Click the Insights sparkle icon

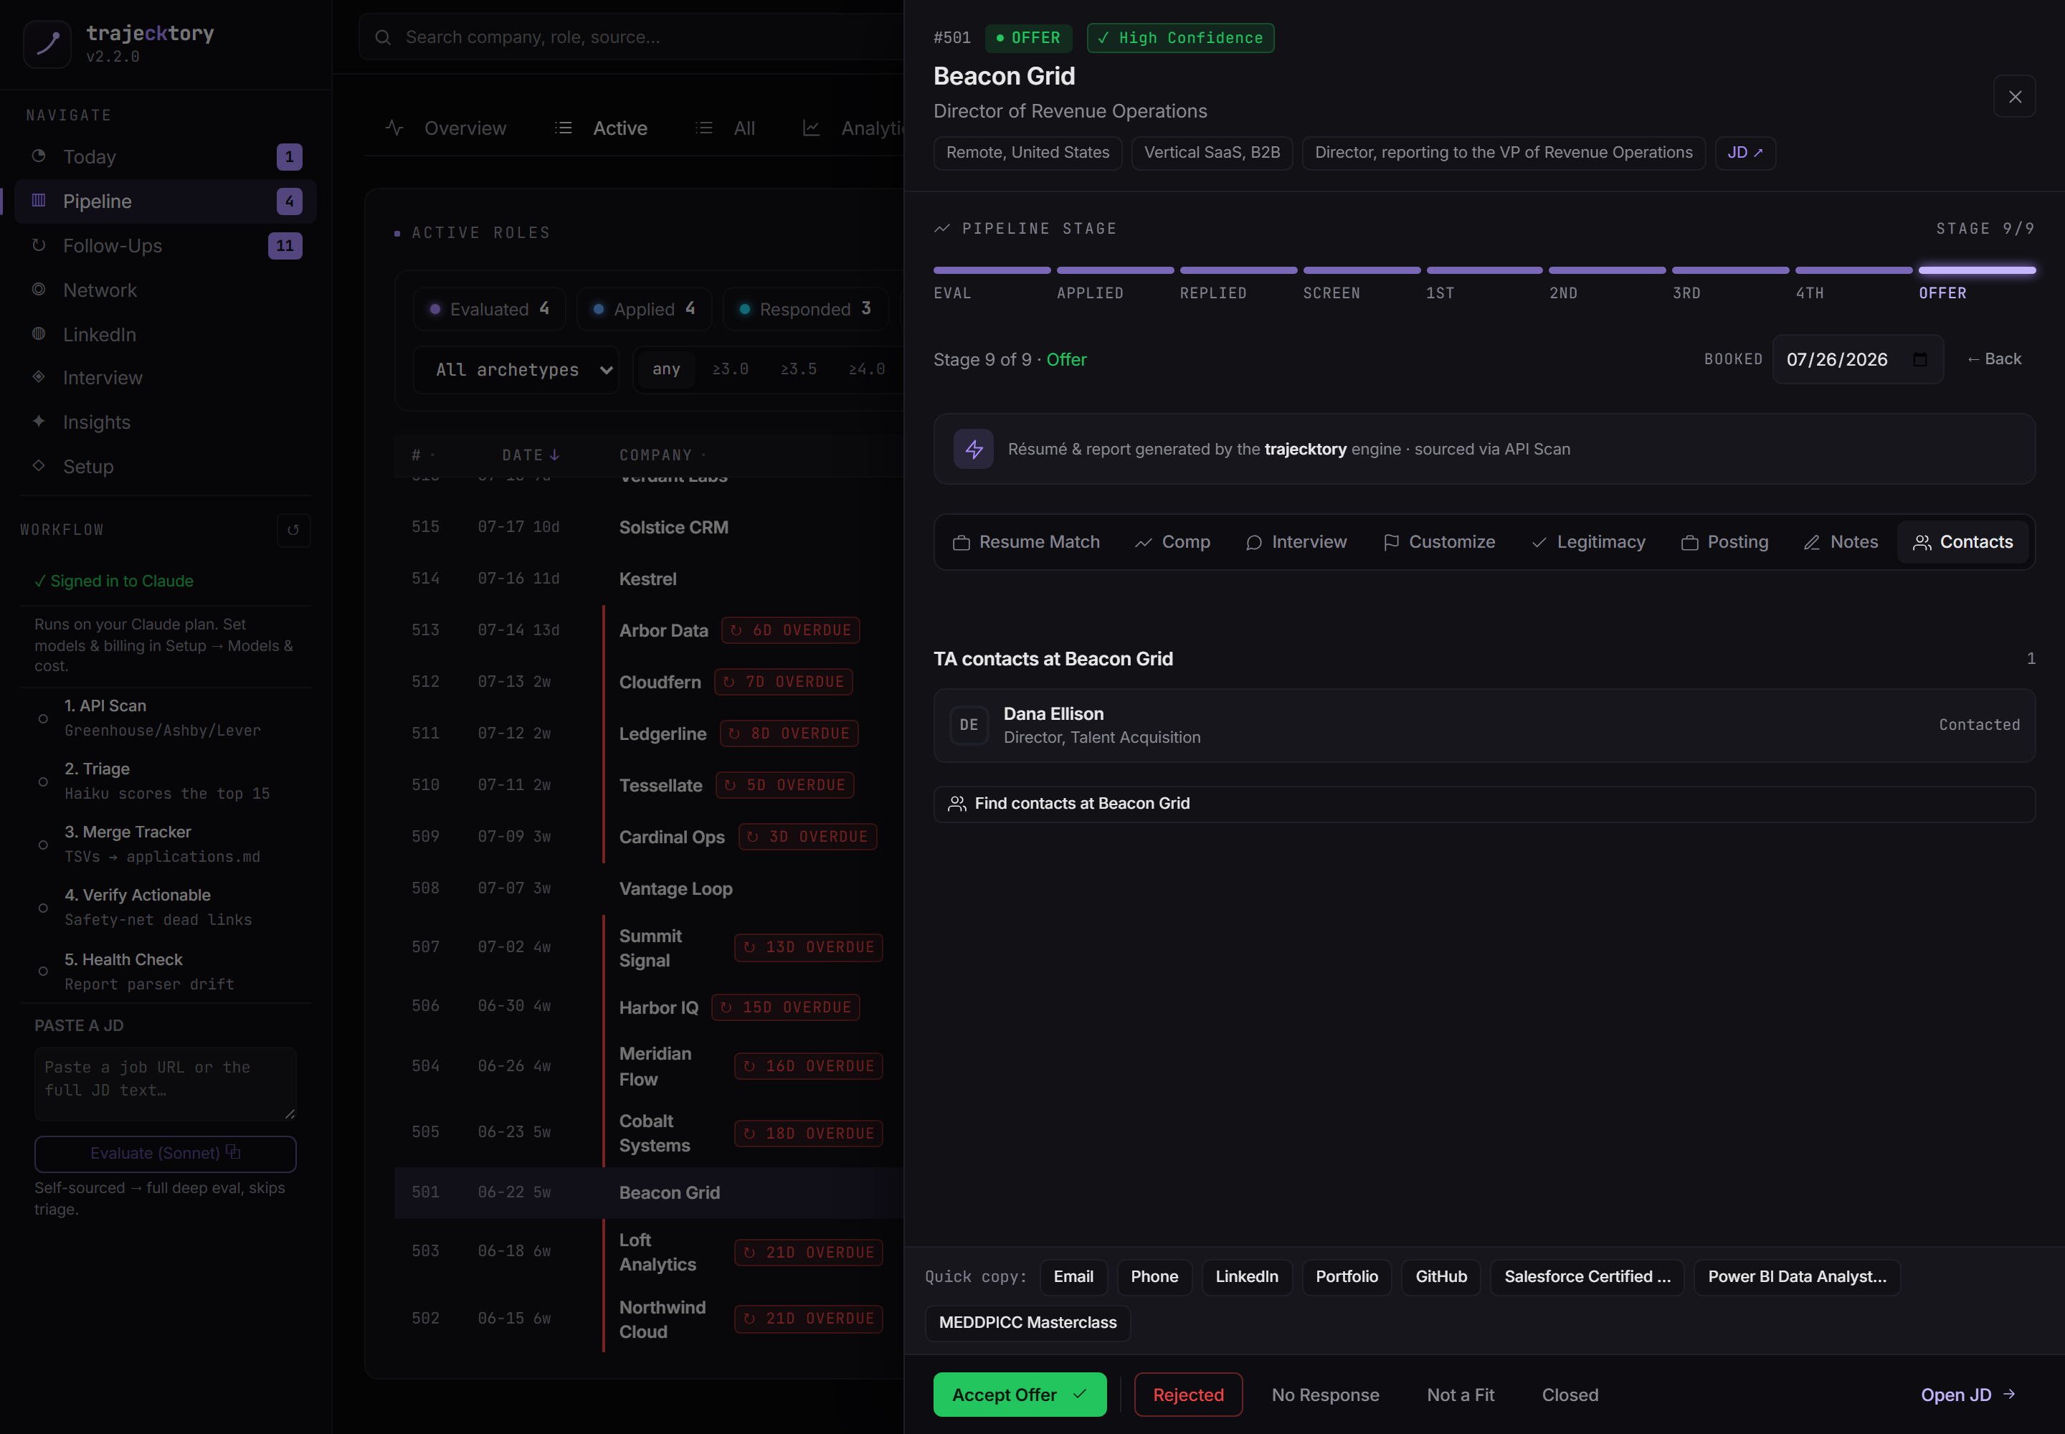coord(39,420)
